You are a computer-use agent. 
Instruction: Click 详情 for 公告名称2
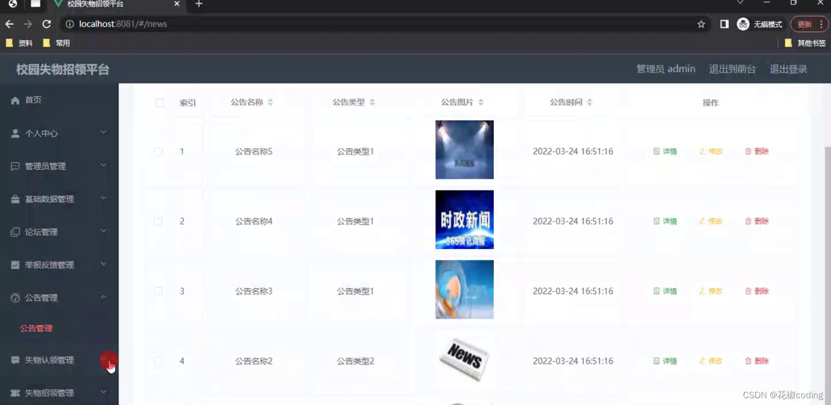665,361
